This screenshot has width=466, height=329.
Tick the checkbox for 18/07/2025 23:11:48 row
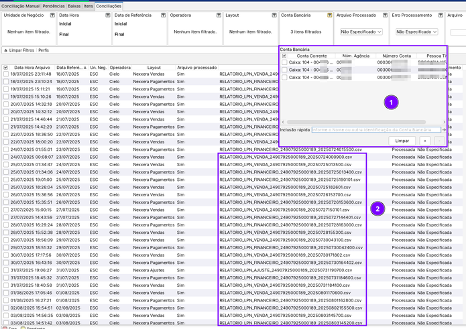[6, 74]
